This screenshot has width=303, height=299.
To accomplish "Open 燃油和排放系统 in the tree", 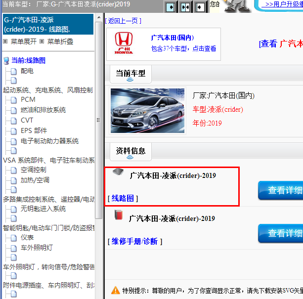I will click(43, 110).
